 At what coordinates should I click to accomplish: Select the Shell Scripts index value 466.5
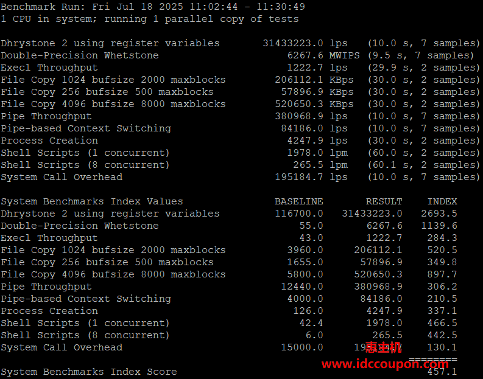pyautogui.click(x=442, y=323)
